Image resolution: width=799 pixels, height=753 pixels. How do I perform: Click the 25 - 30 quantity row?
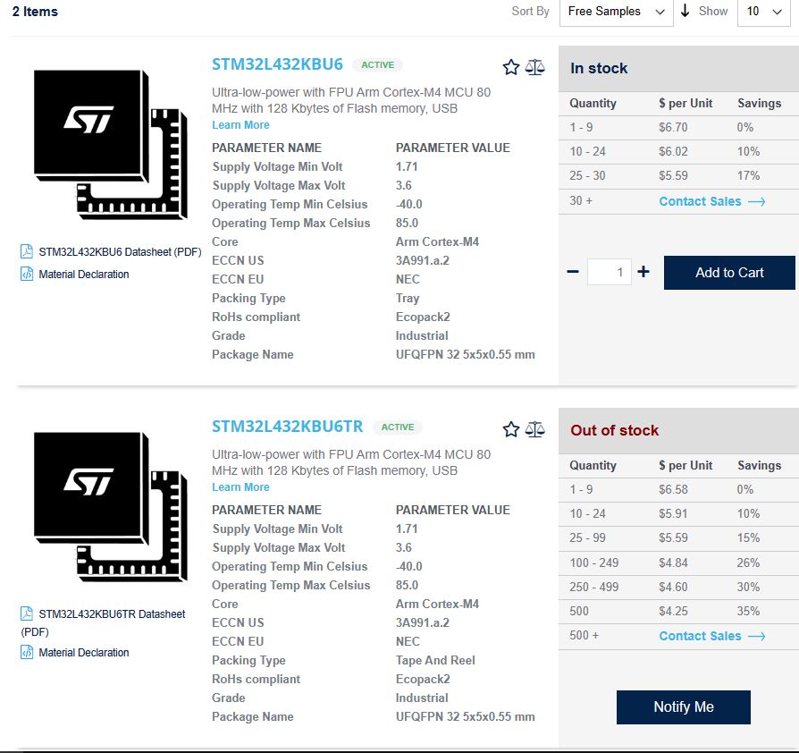(x=678, y=176)
